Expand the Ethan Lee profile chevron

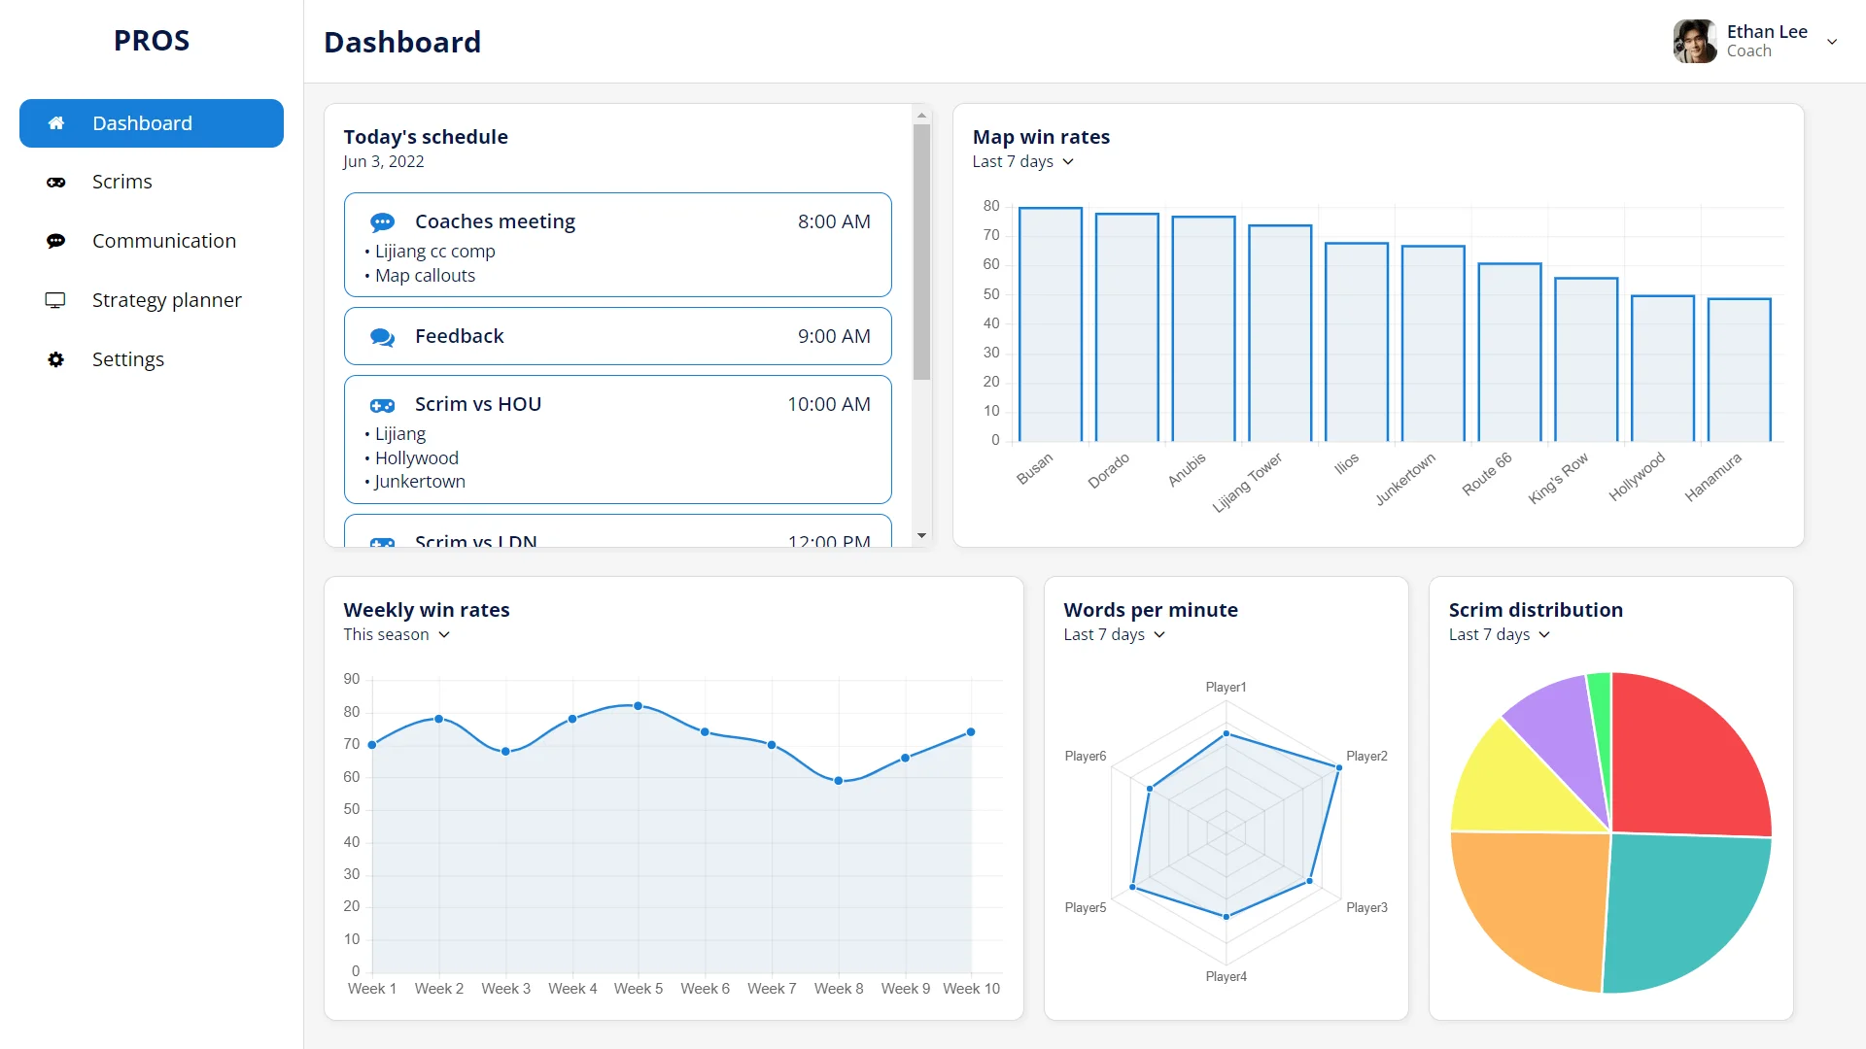(1833, 42)
